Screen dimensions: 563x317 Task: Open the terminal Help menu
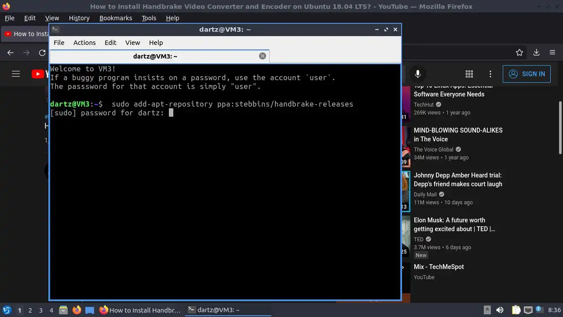pyautogui.click(x=156, y=43)
